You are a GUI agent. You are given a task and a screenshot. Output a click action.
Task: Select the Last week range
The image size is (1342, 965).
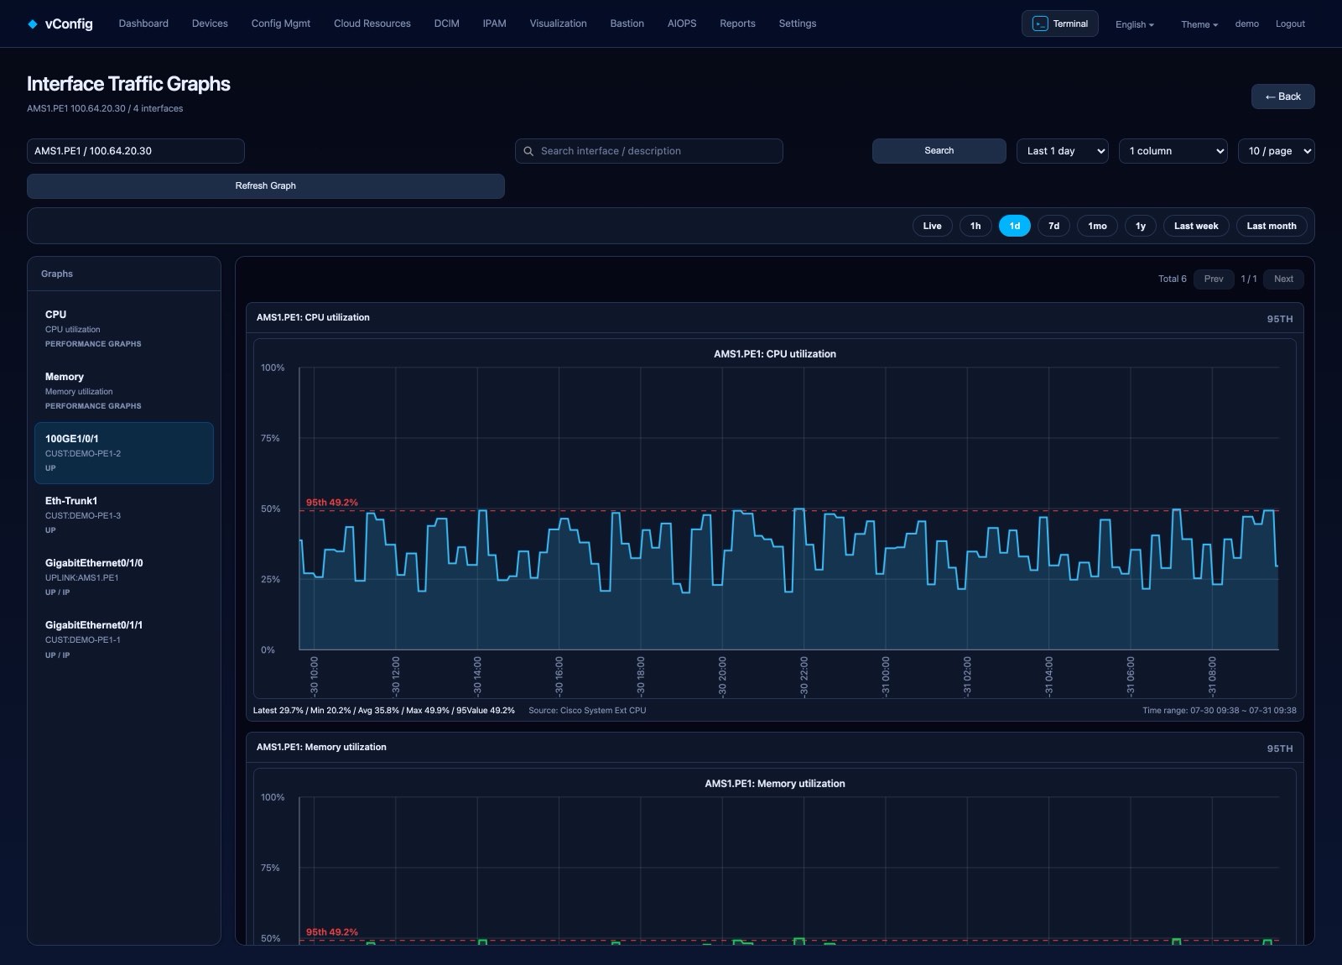click(x=1196, y=226)
